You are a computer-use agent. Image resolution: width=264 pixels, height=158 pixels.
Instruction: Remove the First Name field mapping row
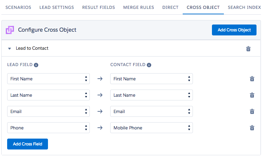click(x=252, y=79)
